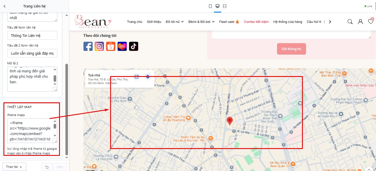Switch preview to full-width view

coord(225,6)
